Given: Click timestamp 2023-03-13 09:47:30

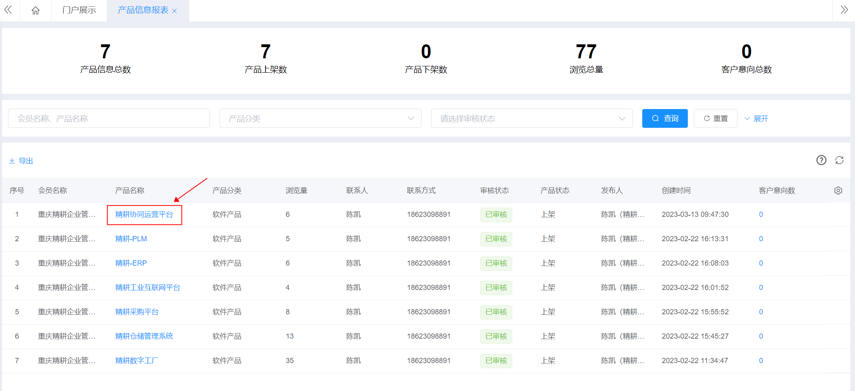Looking at the screenshot, I should (695, 214).
